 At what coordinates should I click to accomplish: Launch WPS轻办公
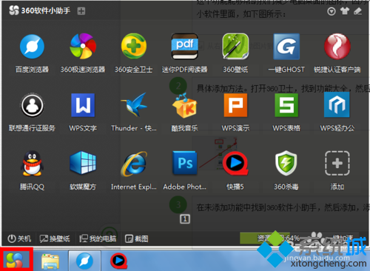tap(337, 104)
